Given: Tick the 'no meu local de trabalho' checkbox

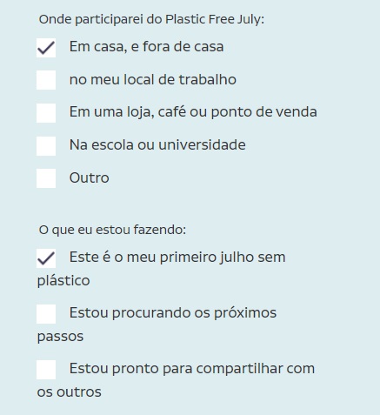Looking at the screenshot, I should point(46,80).
